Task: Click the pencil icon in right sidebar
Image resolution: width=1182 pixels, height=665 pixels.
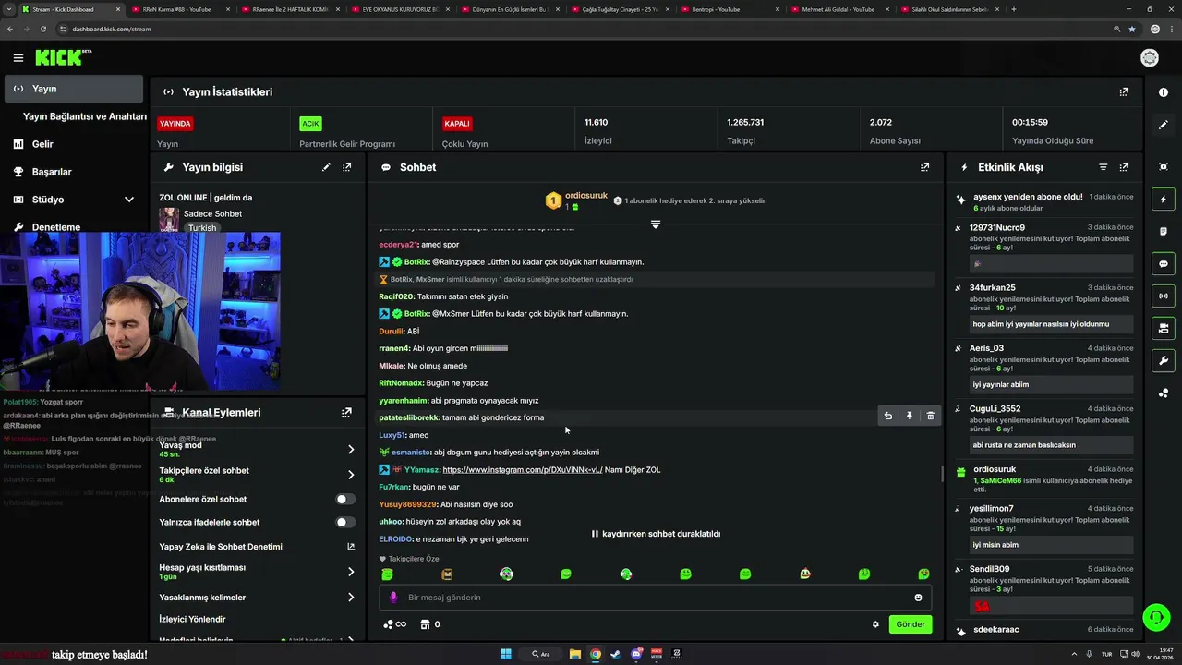Action: (1164, 125)
